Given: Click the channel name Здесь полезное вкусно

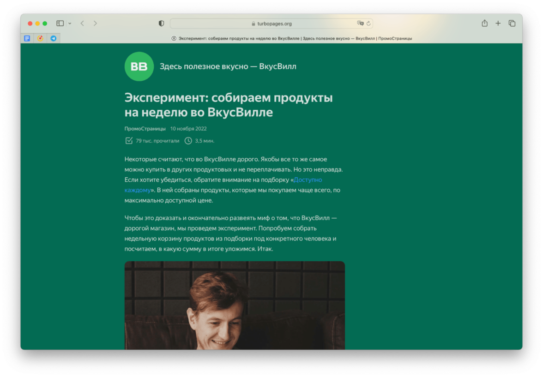Looking at the screenshot, I should pos(228,66).
